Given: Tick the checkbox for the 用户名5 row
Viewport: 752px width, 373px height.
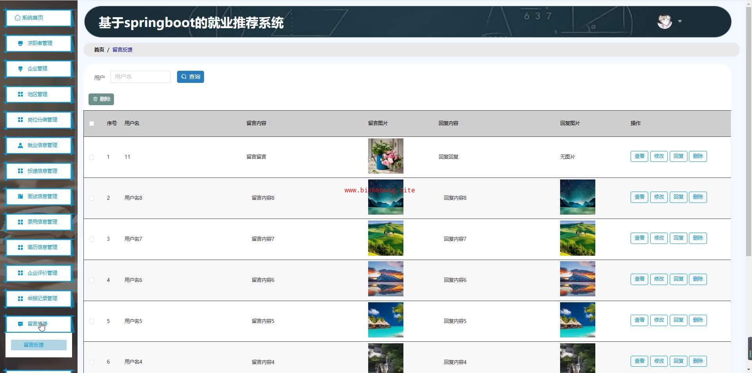Looking at the screenshot, I should pyautogui.click(x=92, y=321).
